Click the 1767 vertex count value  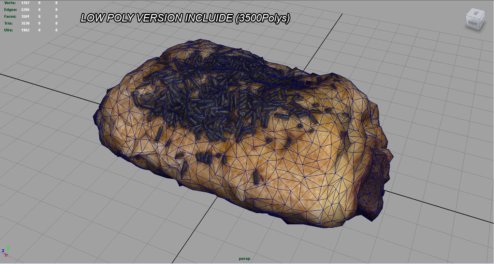click(x=25, y=3)
